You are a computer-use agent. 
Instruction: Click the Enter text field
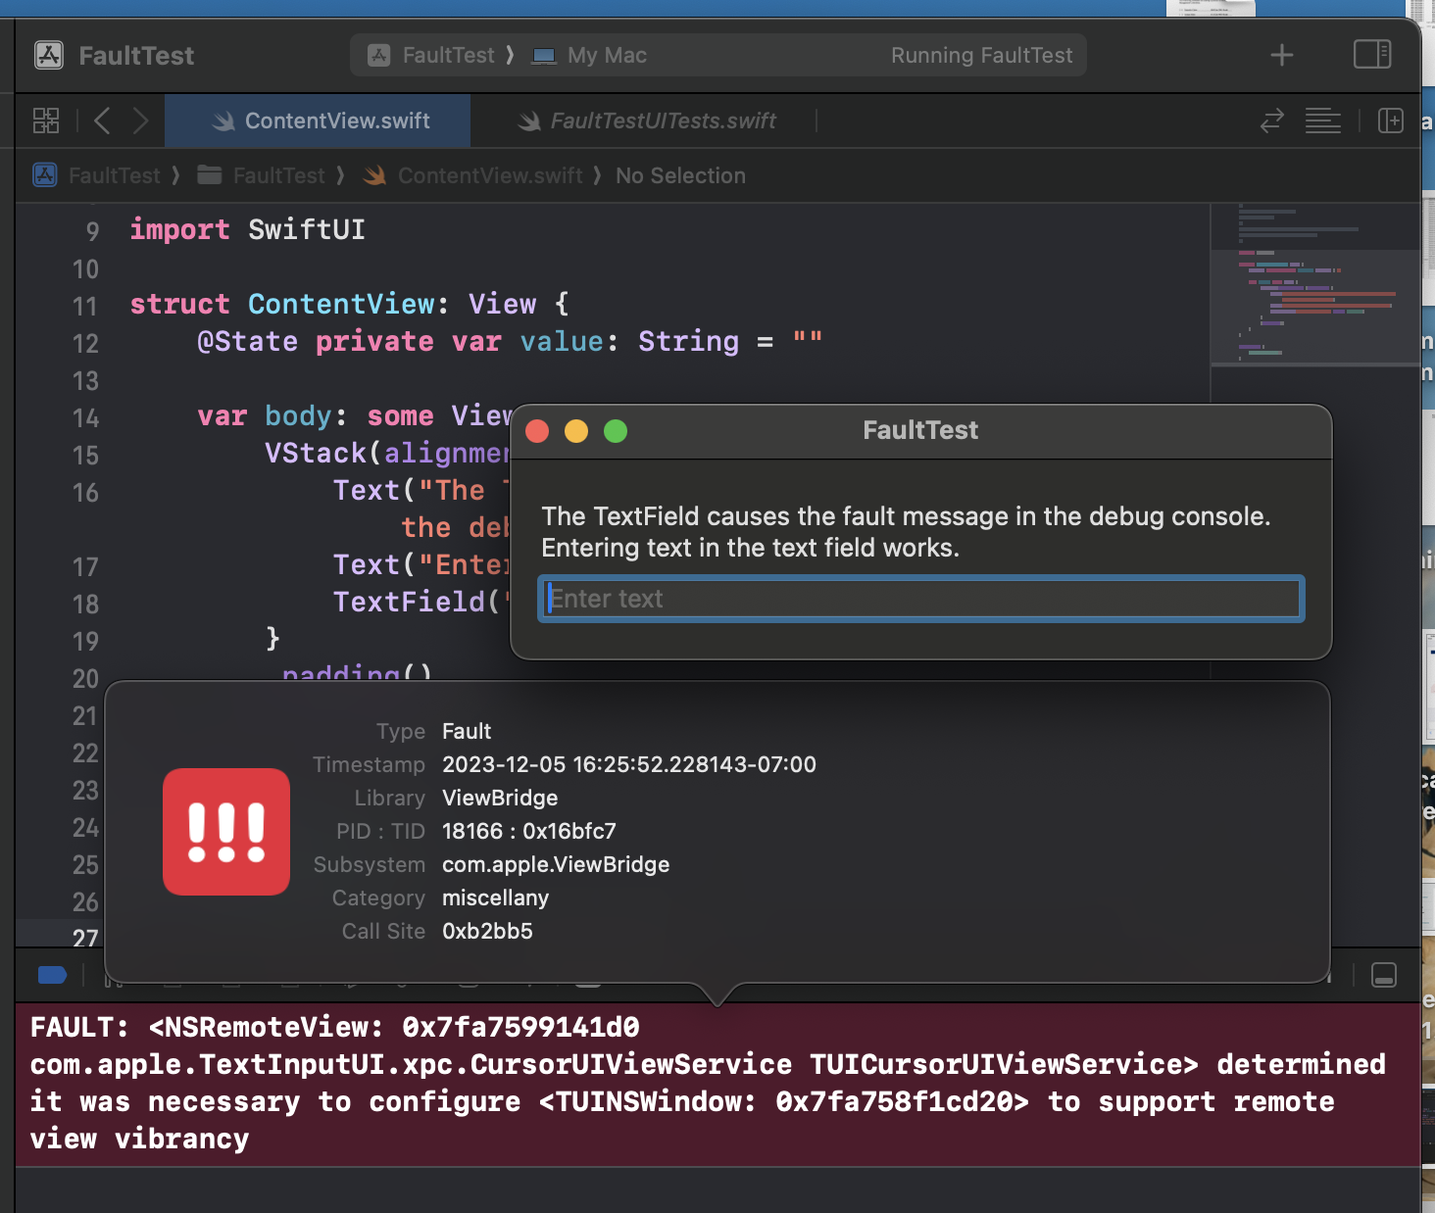coord(920,599)
